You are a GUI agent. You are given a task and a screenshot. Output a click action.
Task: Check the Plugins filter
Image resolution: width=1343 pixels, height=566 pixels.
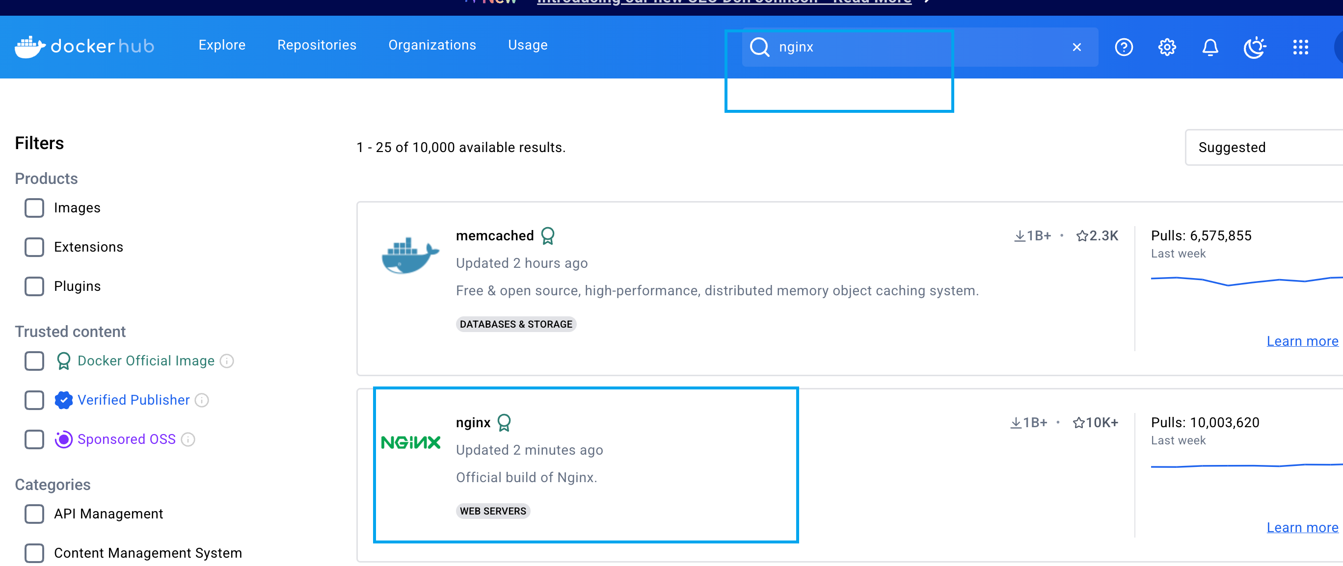[34, 286]
